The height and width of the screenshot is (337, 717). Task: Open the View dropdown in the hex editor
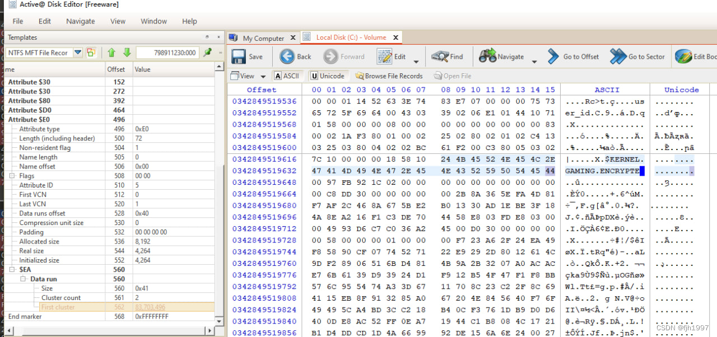pyautogui.click(x=249, y=76)
